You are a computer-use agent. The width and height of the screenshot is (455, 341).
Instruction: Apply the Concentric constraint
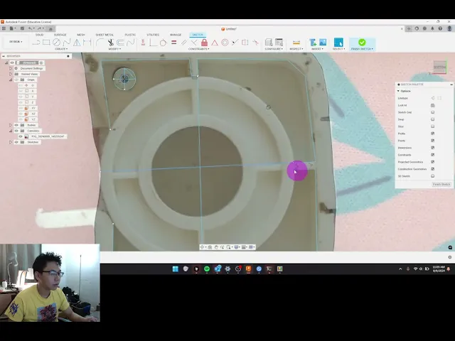click(x=225, y=43)
